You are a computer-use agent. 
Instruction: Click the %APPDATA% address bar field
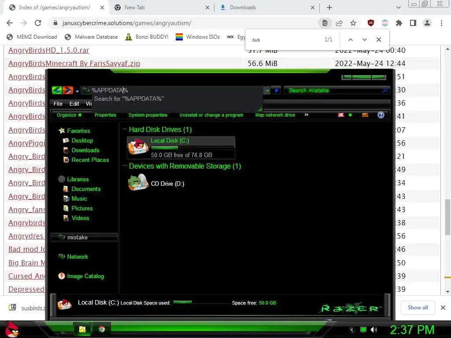(x=173, y=90)
